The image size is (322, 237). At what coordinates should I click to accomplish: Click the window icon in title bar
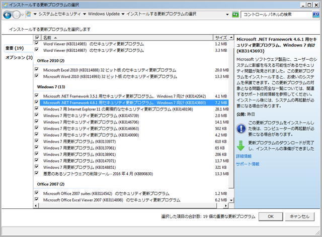click(5, 5)
